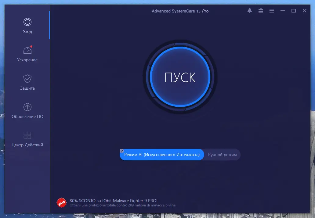The height and width of the screenshot is (218, 315).
Task: Click the Центр Действий grid icon
Action: point(27,135)
